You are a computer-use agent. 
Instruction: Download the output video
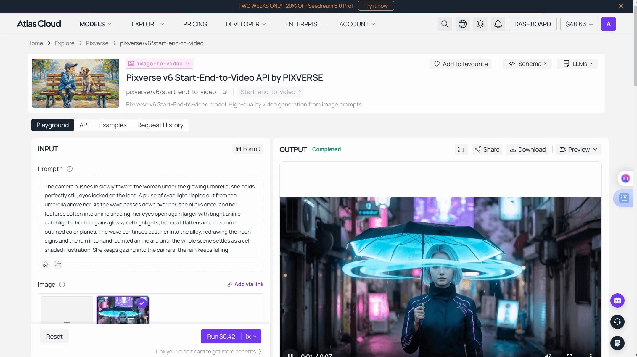pyautogui.click(x=527, y=149)
